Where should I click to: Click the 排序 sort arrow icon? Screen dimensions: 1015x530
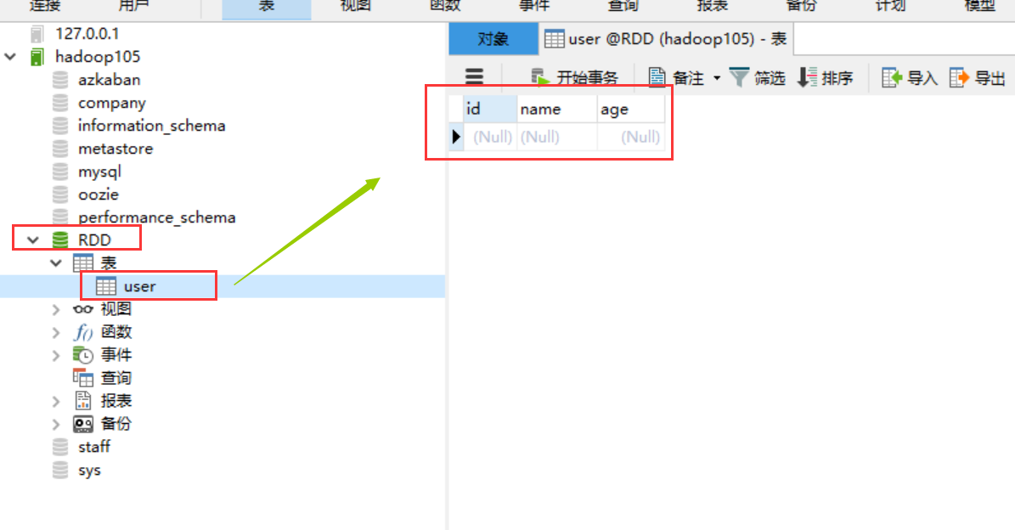tap(807, 77)
